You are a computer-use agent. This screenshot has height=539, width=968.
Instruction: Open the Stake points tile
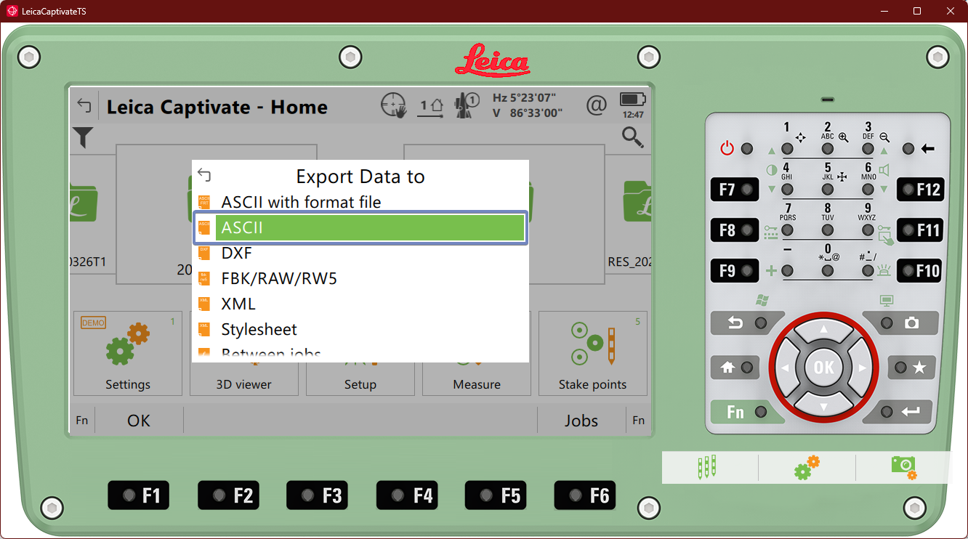click(592, 354)
